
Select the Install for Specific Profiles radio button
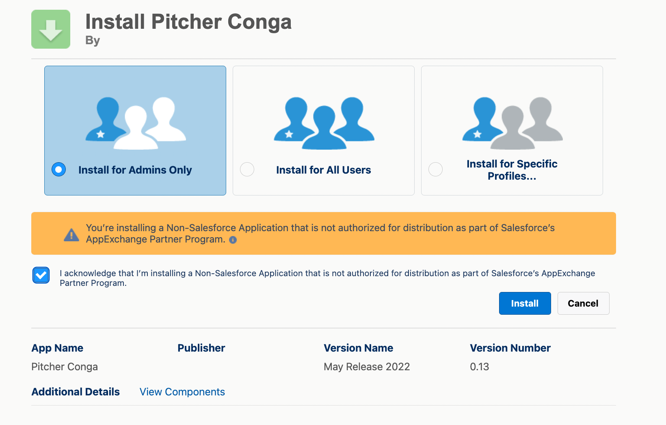(x=435, y=169)
